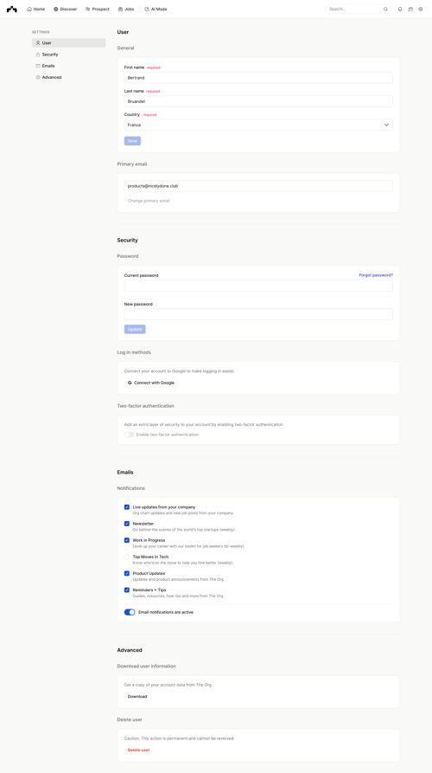Open Prospect in top navigation
Screen dimensions: 432x773
(98, 9)
